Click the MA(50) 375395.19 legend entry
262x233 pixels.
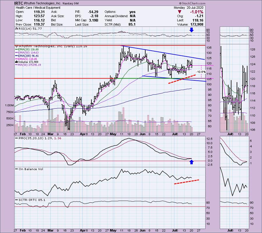pos(28,65)
